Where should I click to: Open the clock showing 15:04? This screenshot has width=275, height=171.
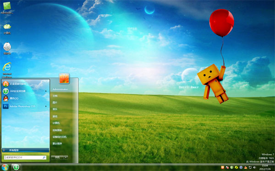pos(265,167)
